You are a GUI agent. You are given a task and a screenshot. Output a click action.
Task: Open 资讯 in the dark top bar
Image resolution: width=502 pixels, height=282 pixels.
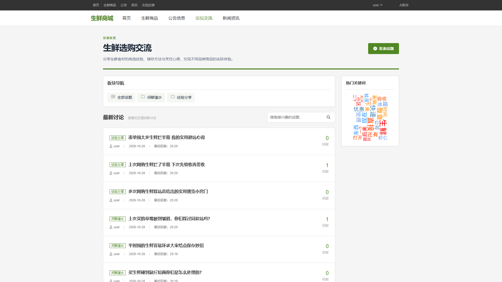pos(134,5)
